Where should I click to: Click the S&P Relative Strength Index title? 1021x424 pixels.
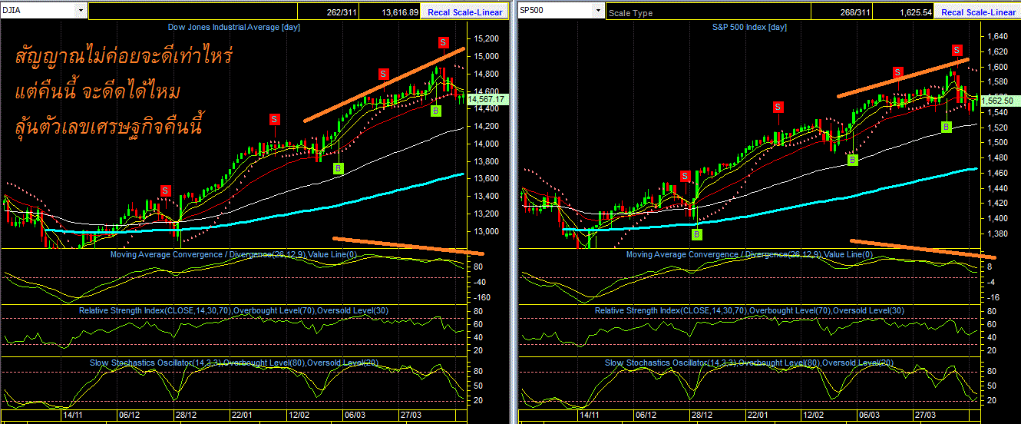click(x=750, y=310)
